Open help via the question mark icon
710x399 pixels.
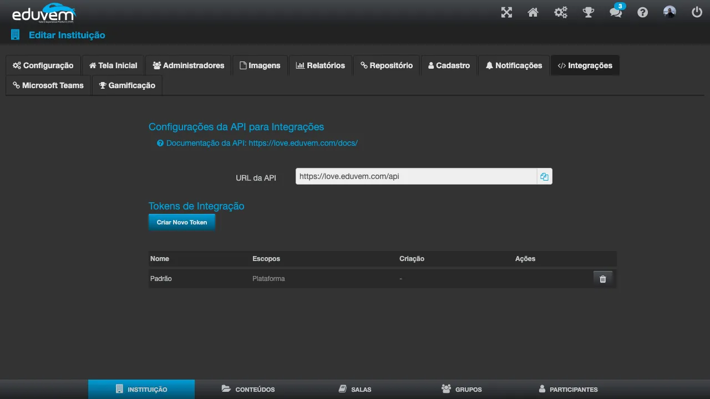(642, 12)
